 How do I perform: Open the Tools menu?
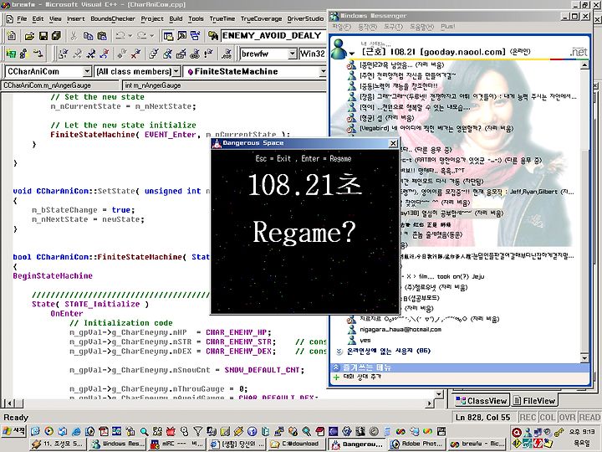click(x=196, y=18)
